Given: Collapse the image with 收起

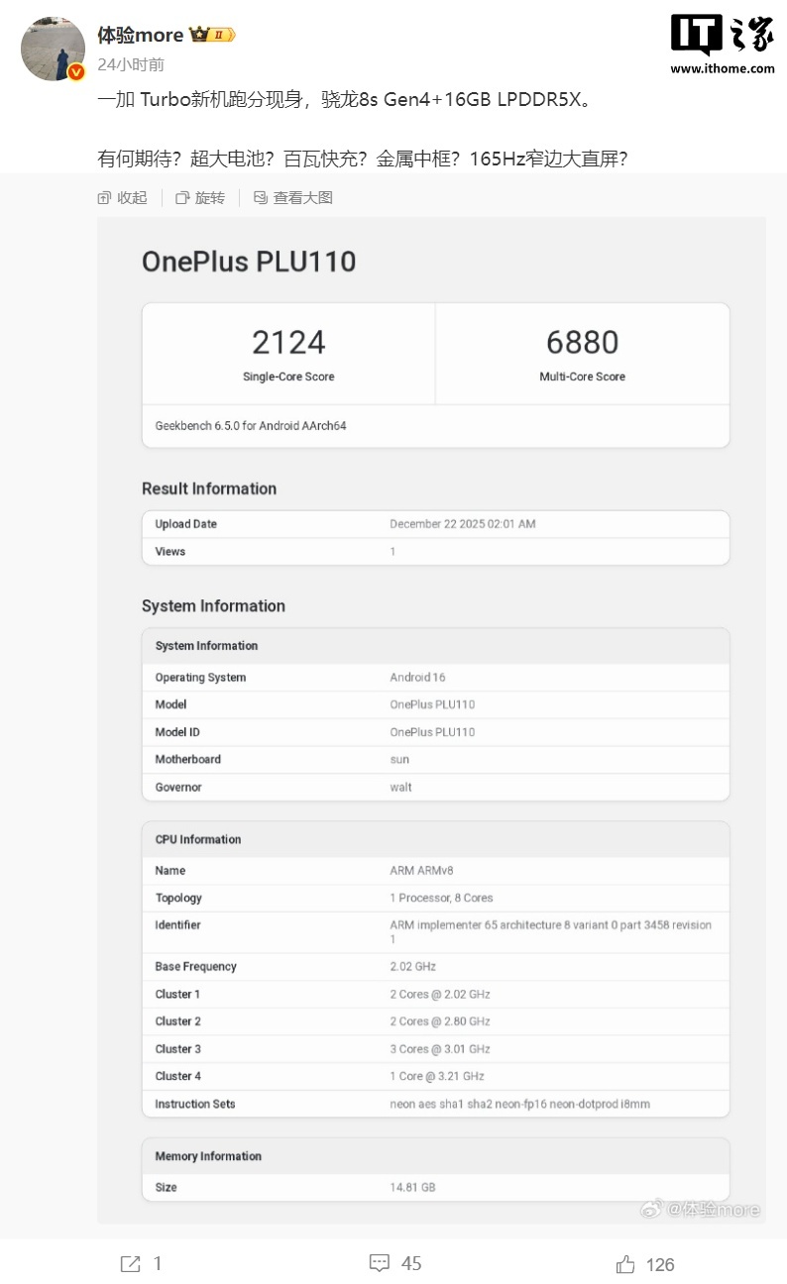Looking at the screenshot, I should pos(122,198).
